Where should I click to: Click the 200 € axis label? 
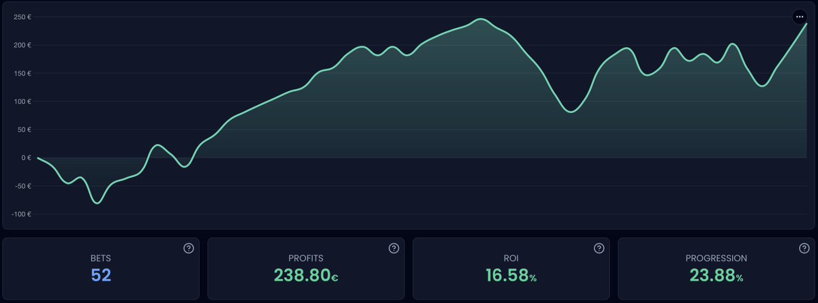(x=22, y=45)
